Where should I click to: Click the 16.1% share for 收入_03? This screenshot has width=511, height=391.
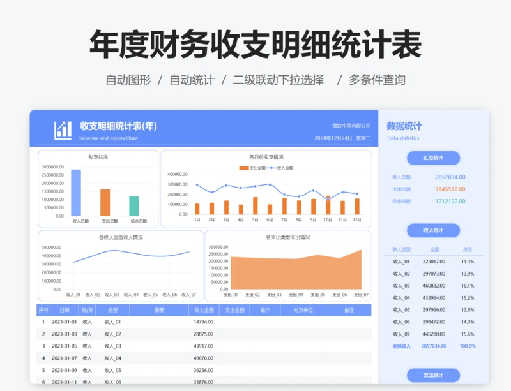tap(468, 286)
